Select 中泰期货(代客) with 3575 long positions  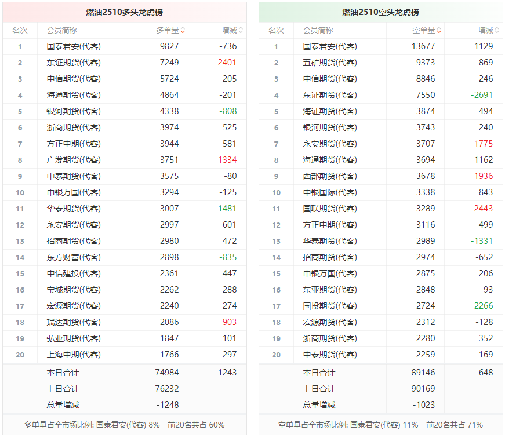point(74,176)
